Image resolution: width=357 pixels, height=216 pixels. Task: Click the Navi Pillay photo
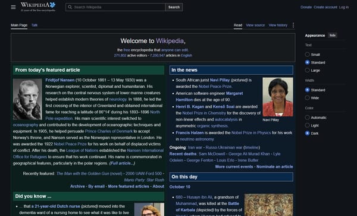pos(278,97)
